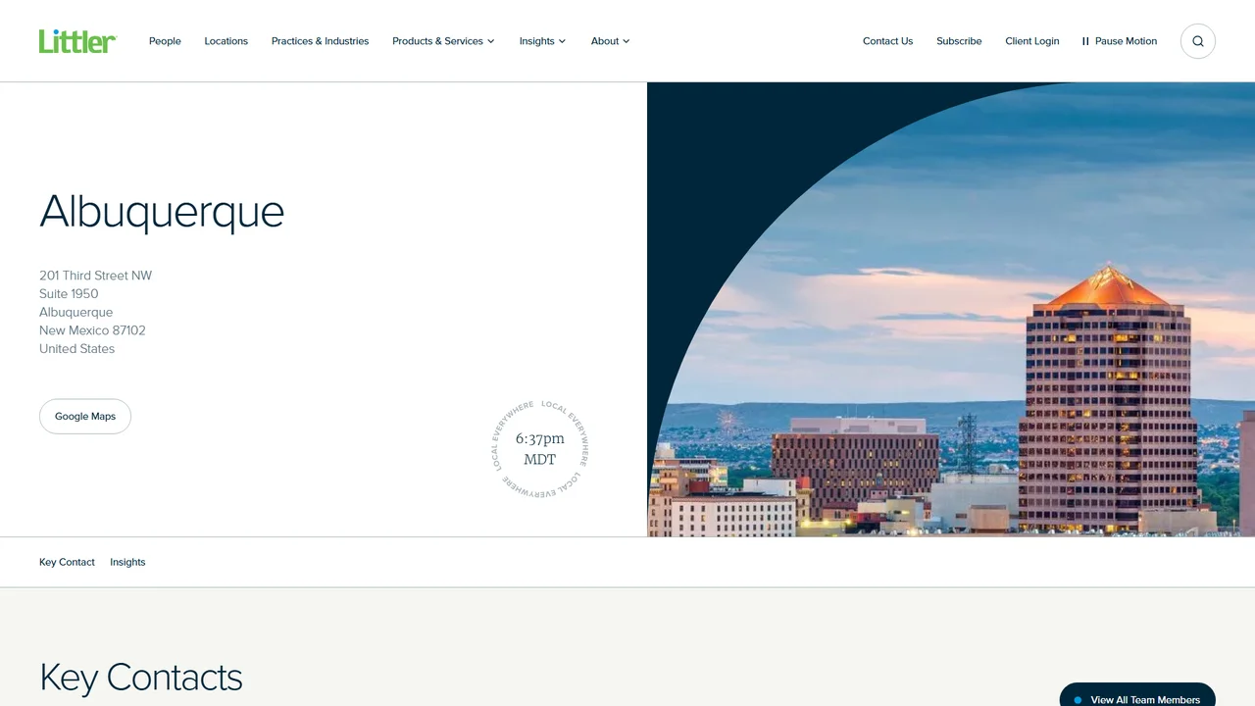Click the 'New Mexico 87102' text
Screen dimensions: 1255x706
[x=92, y=330]
